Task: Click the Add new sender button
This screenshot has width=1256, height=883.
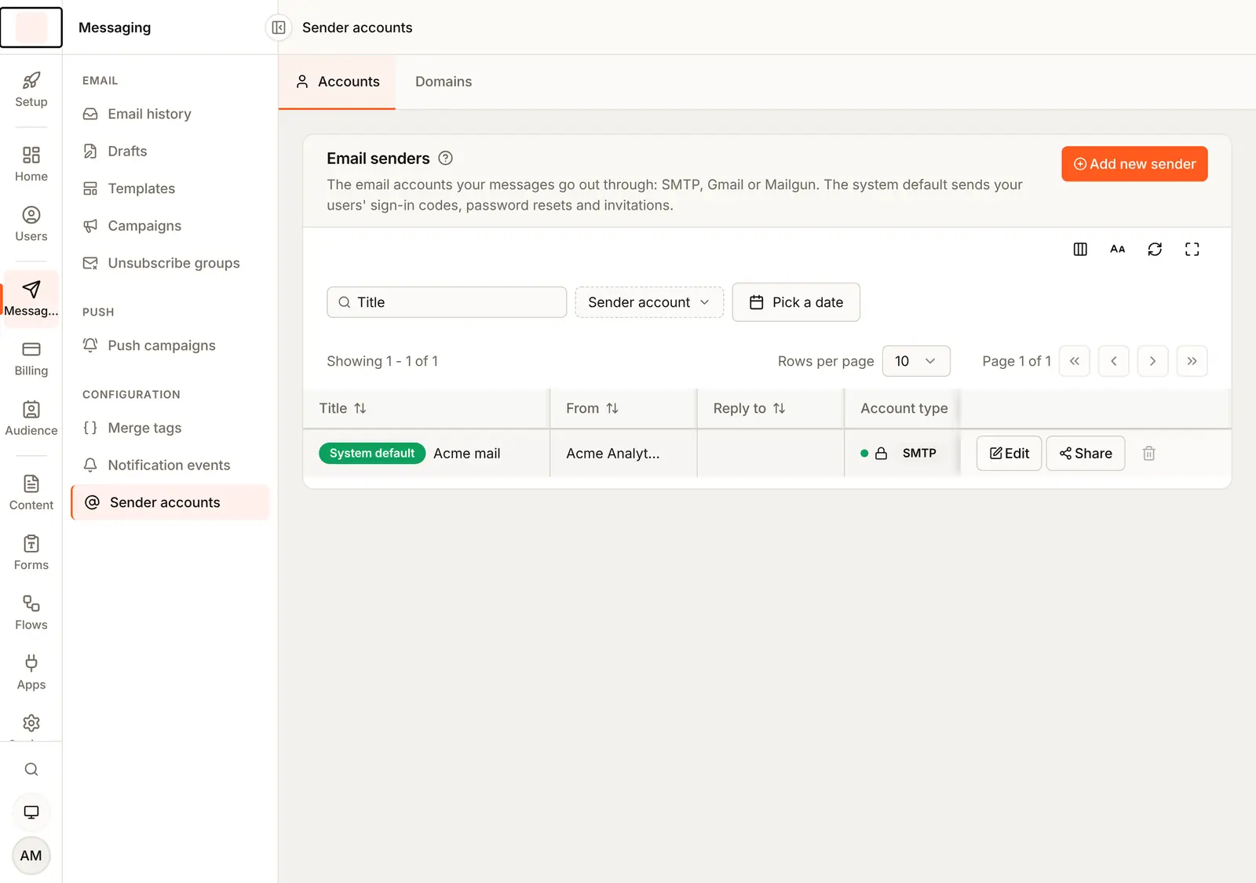Action: pyautogui.click(x=1134, y=164)
